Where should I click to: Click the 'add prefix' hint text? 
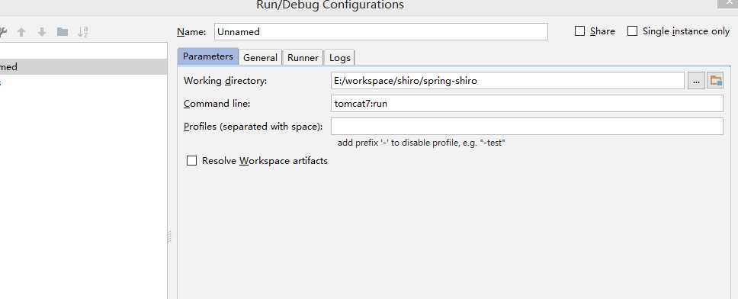point(422,143)
